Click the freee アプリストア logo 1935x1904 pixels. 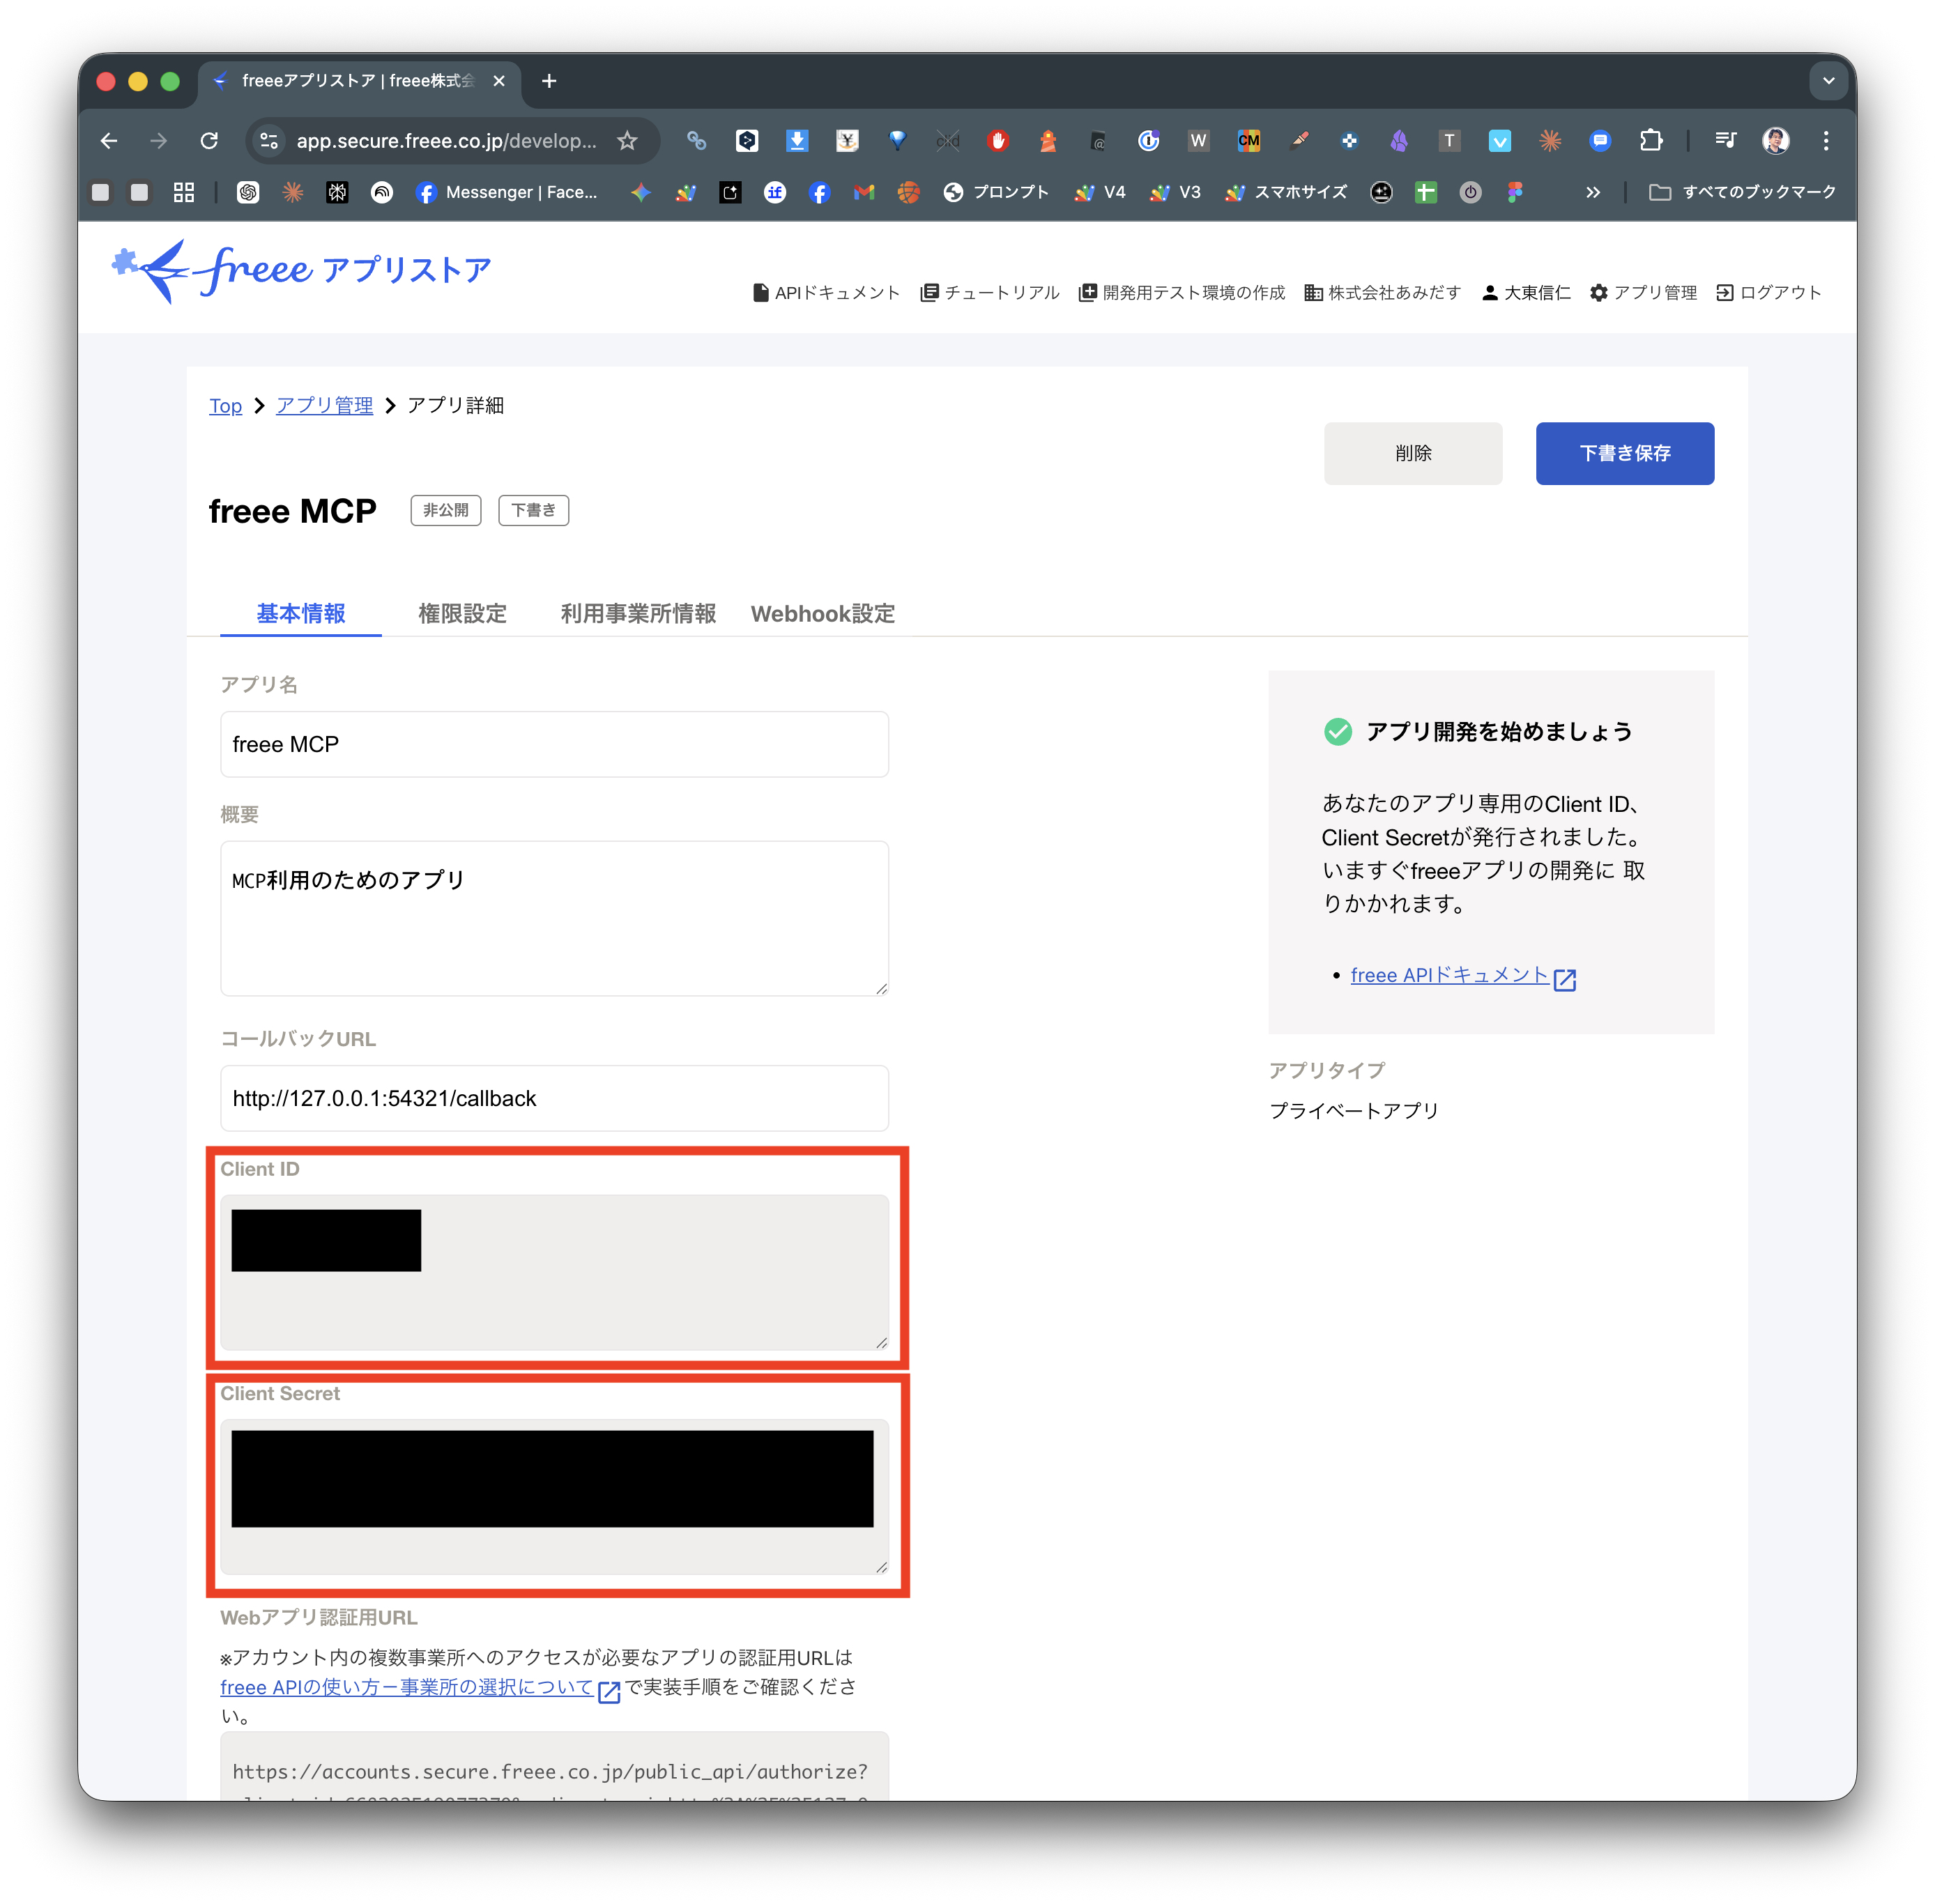pos(298,270)
